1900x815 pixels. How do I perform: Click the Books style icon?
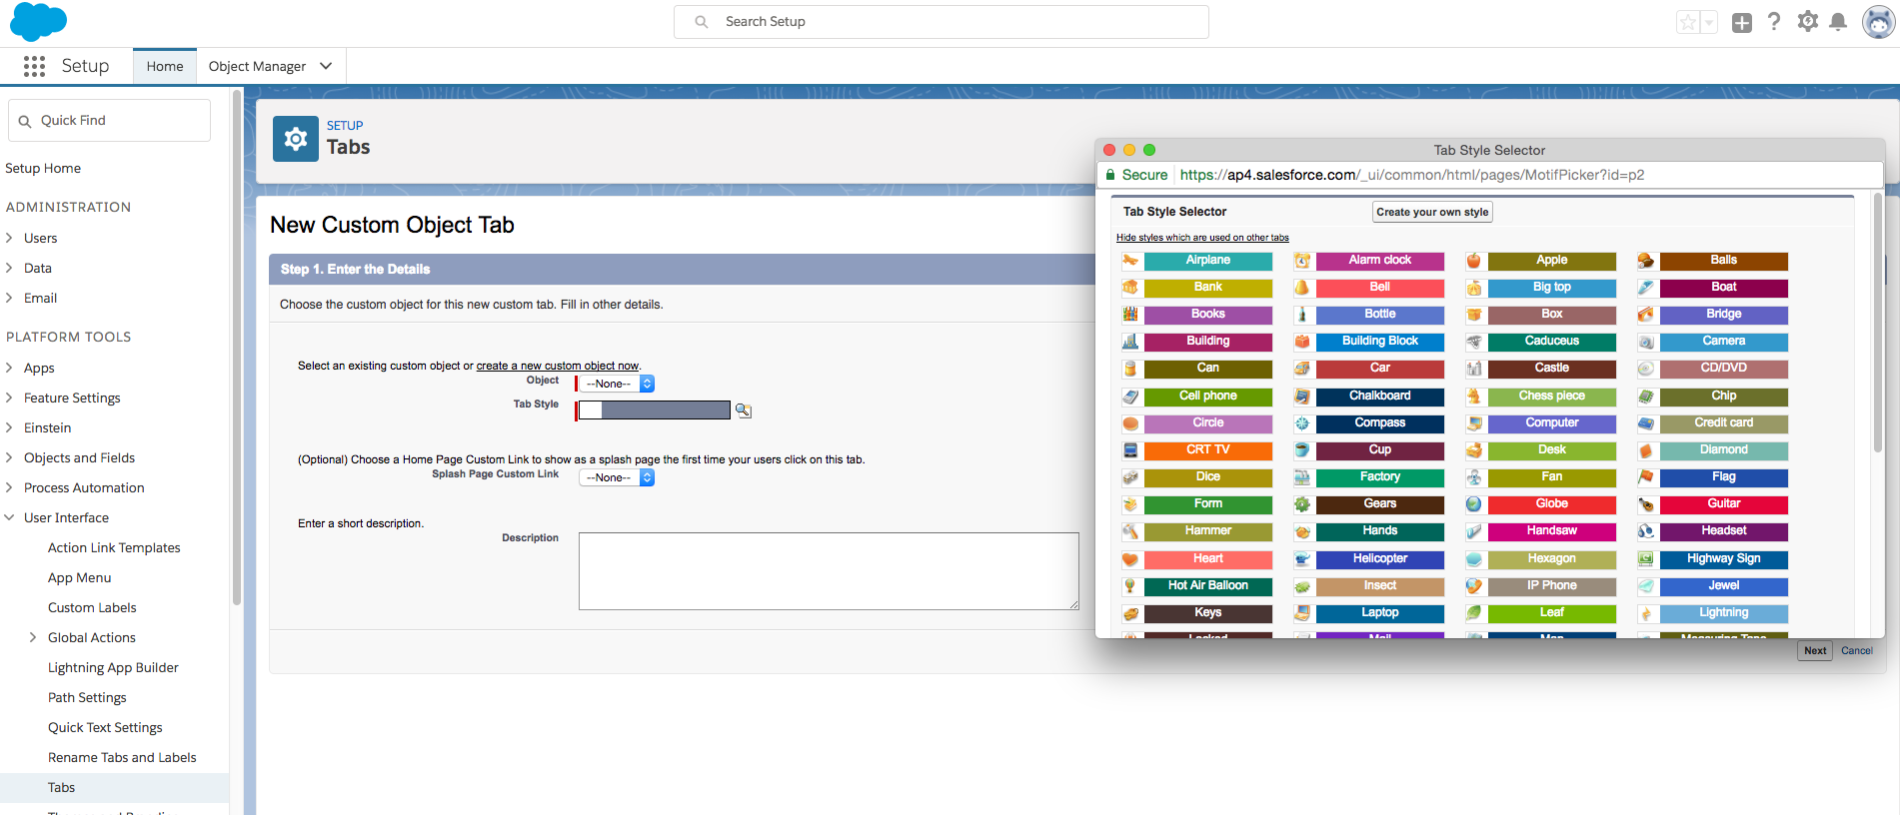point(1130,315)
